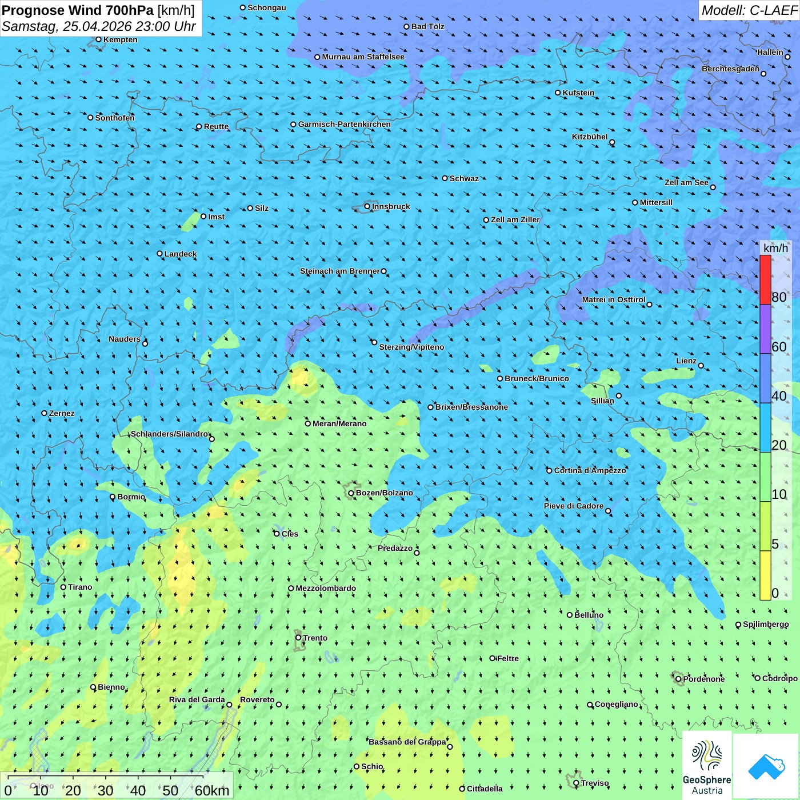800x800 pixels.
Task: Click the 'Cortina d'Ampezzo' label
Action: coord(590,470)
